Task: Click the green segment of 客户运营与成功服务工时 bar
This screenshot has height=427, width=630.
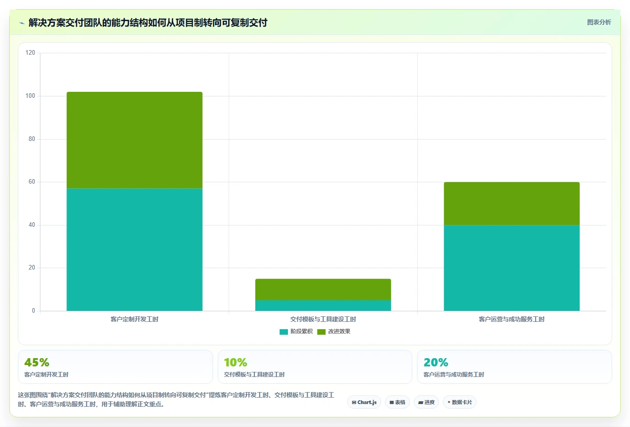Action: coord(512,203)
